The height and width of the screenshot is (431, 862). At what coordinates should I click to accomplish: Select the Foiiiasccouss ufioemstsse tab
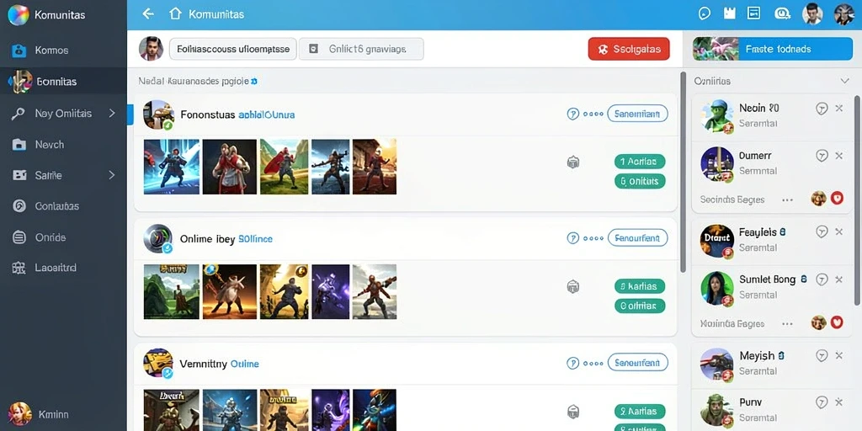tap(233, 49)
